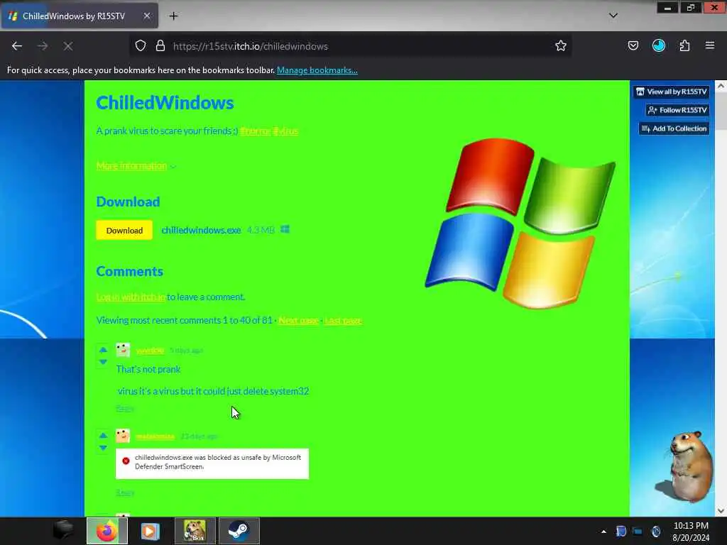
Task: Click the Add To Collection button
Action: coord(674,129)
